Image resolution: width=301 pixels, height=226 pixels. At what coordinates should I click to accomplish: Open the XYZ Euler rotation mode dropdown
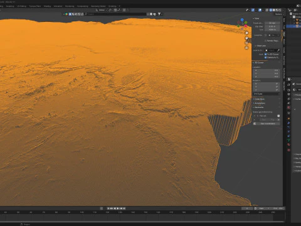click(x=267, y=94)
